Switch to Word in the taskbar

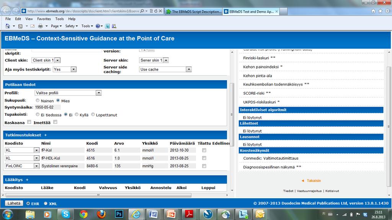[153, 214]
